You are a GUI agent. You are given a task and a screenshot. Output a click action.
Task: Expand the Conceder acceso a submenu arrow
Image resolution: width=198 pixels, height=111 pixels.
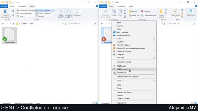click(154, 62)
